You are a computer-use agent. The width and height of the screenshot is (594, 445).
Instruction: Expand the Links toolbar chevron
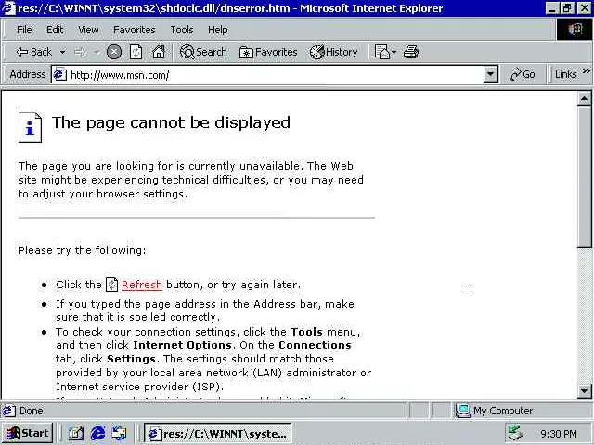pos(587,70)
